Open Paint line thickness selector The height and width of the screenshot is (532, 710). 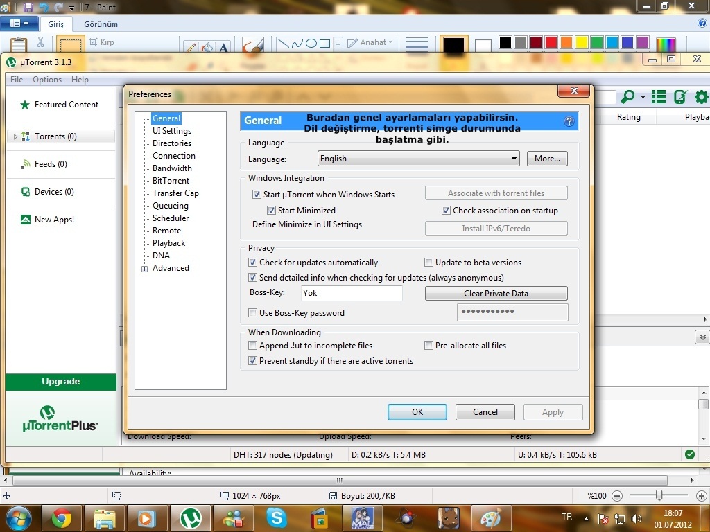tap(417, 44)
